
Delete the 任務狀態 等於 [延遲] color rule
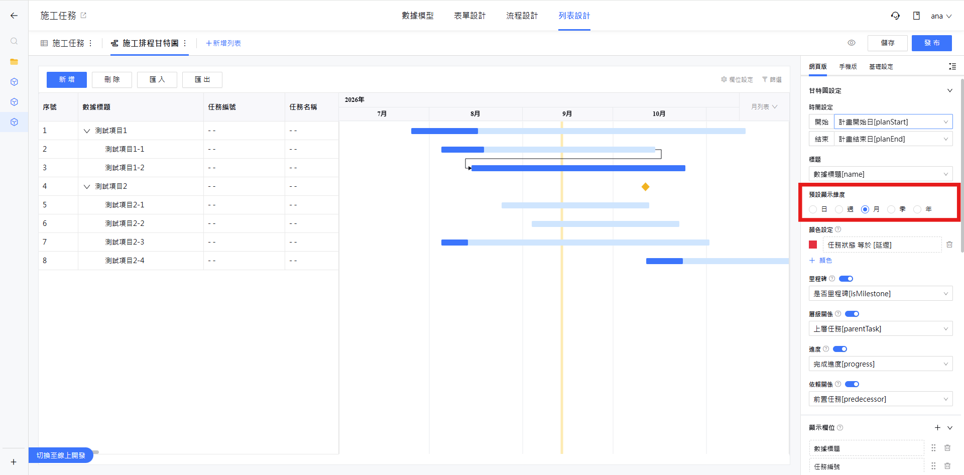click(949, 245)
